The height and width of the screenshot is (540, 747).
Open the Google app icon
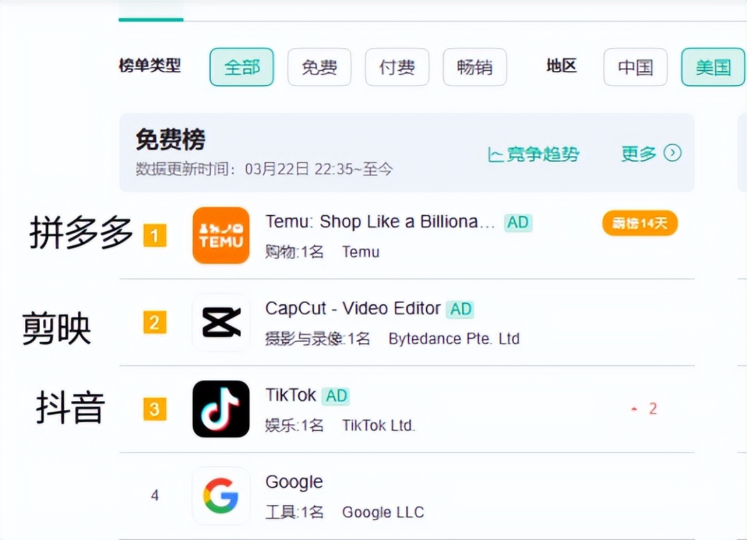click(x=221, y=496)
